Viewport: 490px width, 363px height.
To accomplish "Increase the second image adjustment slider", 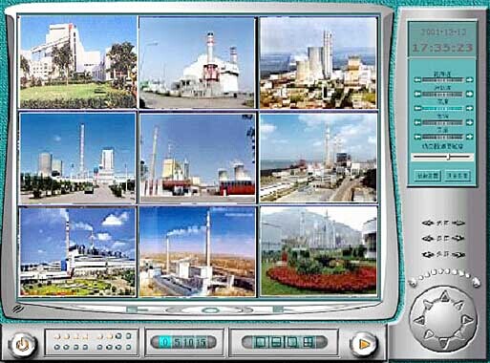I will (x=469, y=94).
